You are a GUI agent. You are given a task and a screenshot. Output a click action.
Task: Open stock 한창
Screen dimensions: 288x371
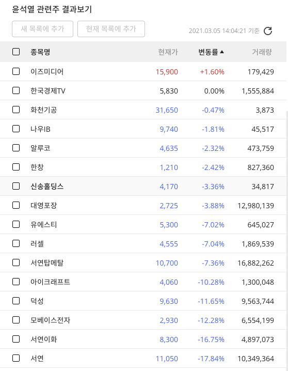[x=37, y=167]
